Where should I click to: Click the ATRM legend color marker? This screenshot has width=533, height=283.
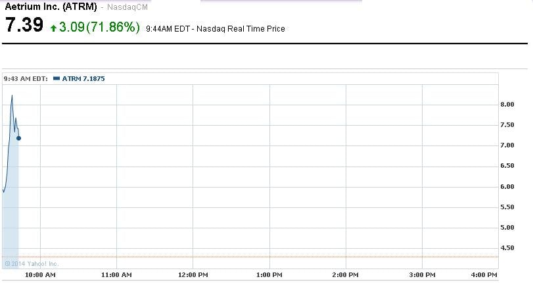pyautogui.click(x=56, y=79)
